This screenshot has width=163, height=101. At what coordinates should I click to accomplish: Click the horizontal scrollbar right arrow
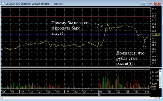click(160, 98)
